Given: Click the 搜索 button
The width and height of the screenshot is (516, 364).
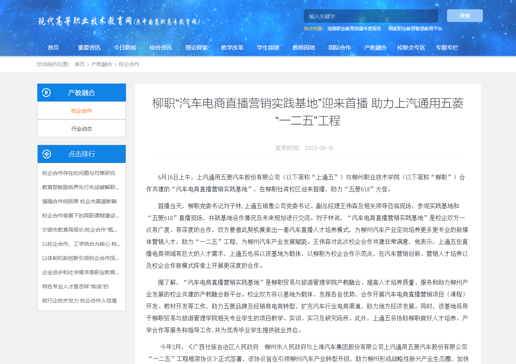Looking at the screenshot, I should pos(465,16).
